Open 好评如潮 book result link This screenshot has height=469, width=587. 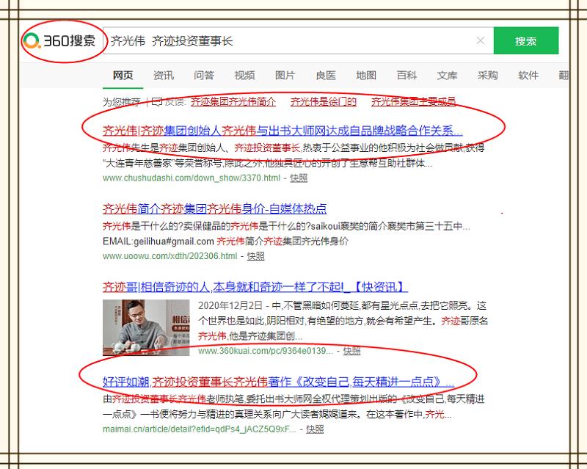point(278,382)
